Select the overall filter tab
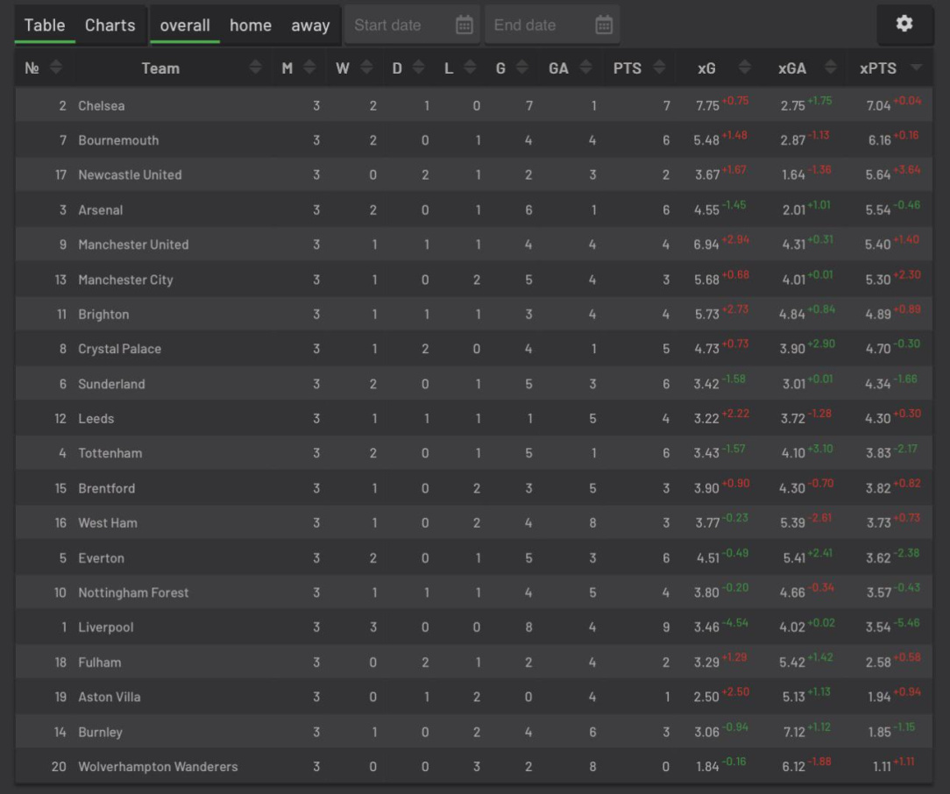The height and width of the screenshot is (794, 950). (x=185, y=25)
